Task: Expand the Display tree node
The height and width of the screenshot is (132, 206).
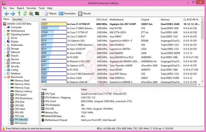Action: point(5,42)
